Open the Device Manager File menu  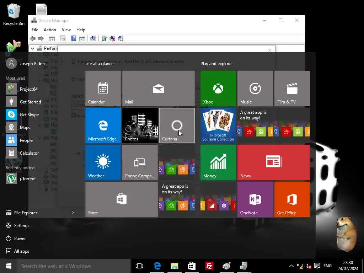35,30
